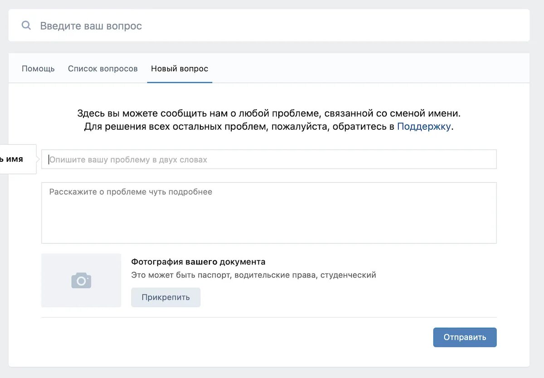Submit the form with "Отправить"
The height and width of the screenshot is (378, 544).
click(465, 337)
